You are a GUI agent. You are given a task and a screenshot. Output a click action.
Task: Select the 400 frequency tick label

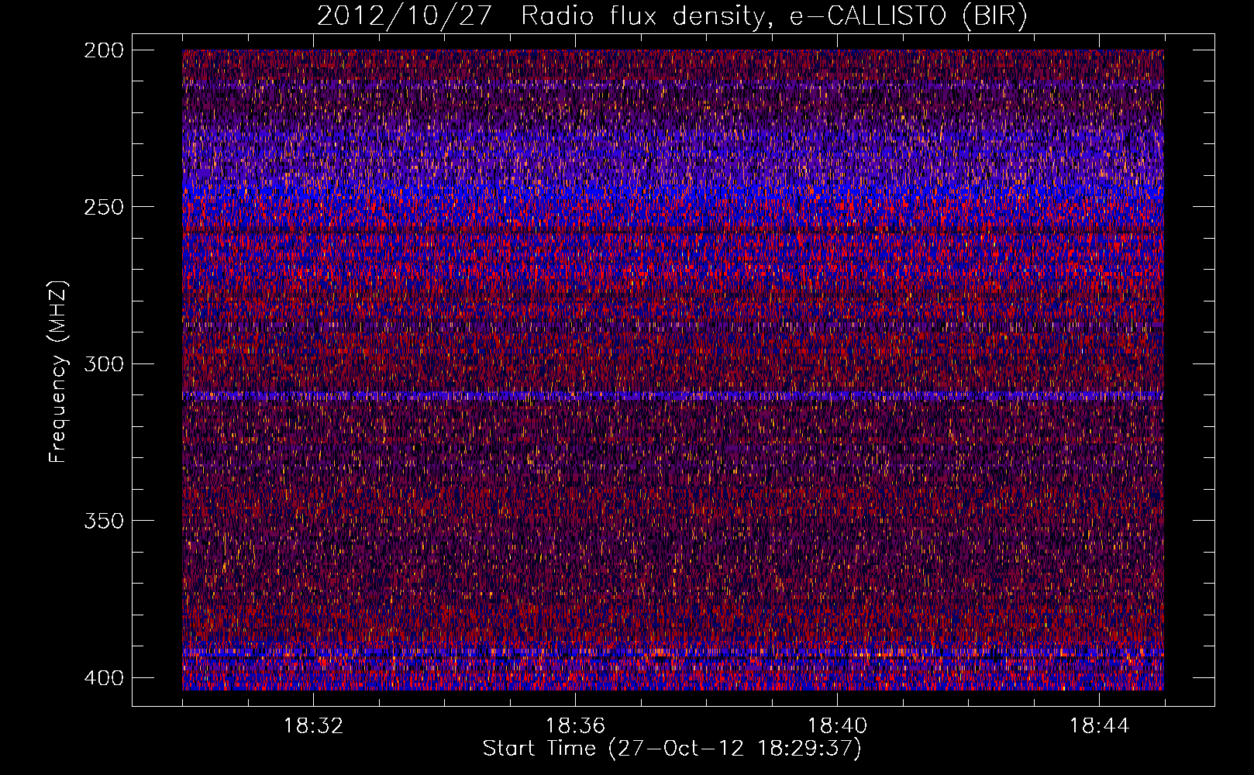click(x=103, y=677)
